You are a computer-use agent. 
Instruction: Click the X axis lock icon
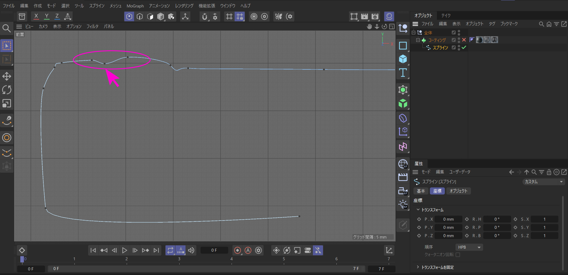pos(36,16)
